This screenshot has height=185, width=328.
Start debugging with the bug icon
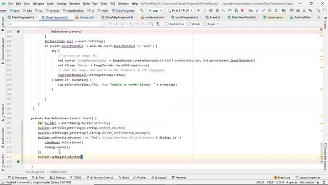coord(217,10)
